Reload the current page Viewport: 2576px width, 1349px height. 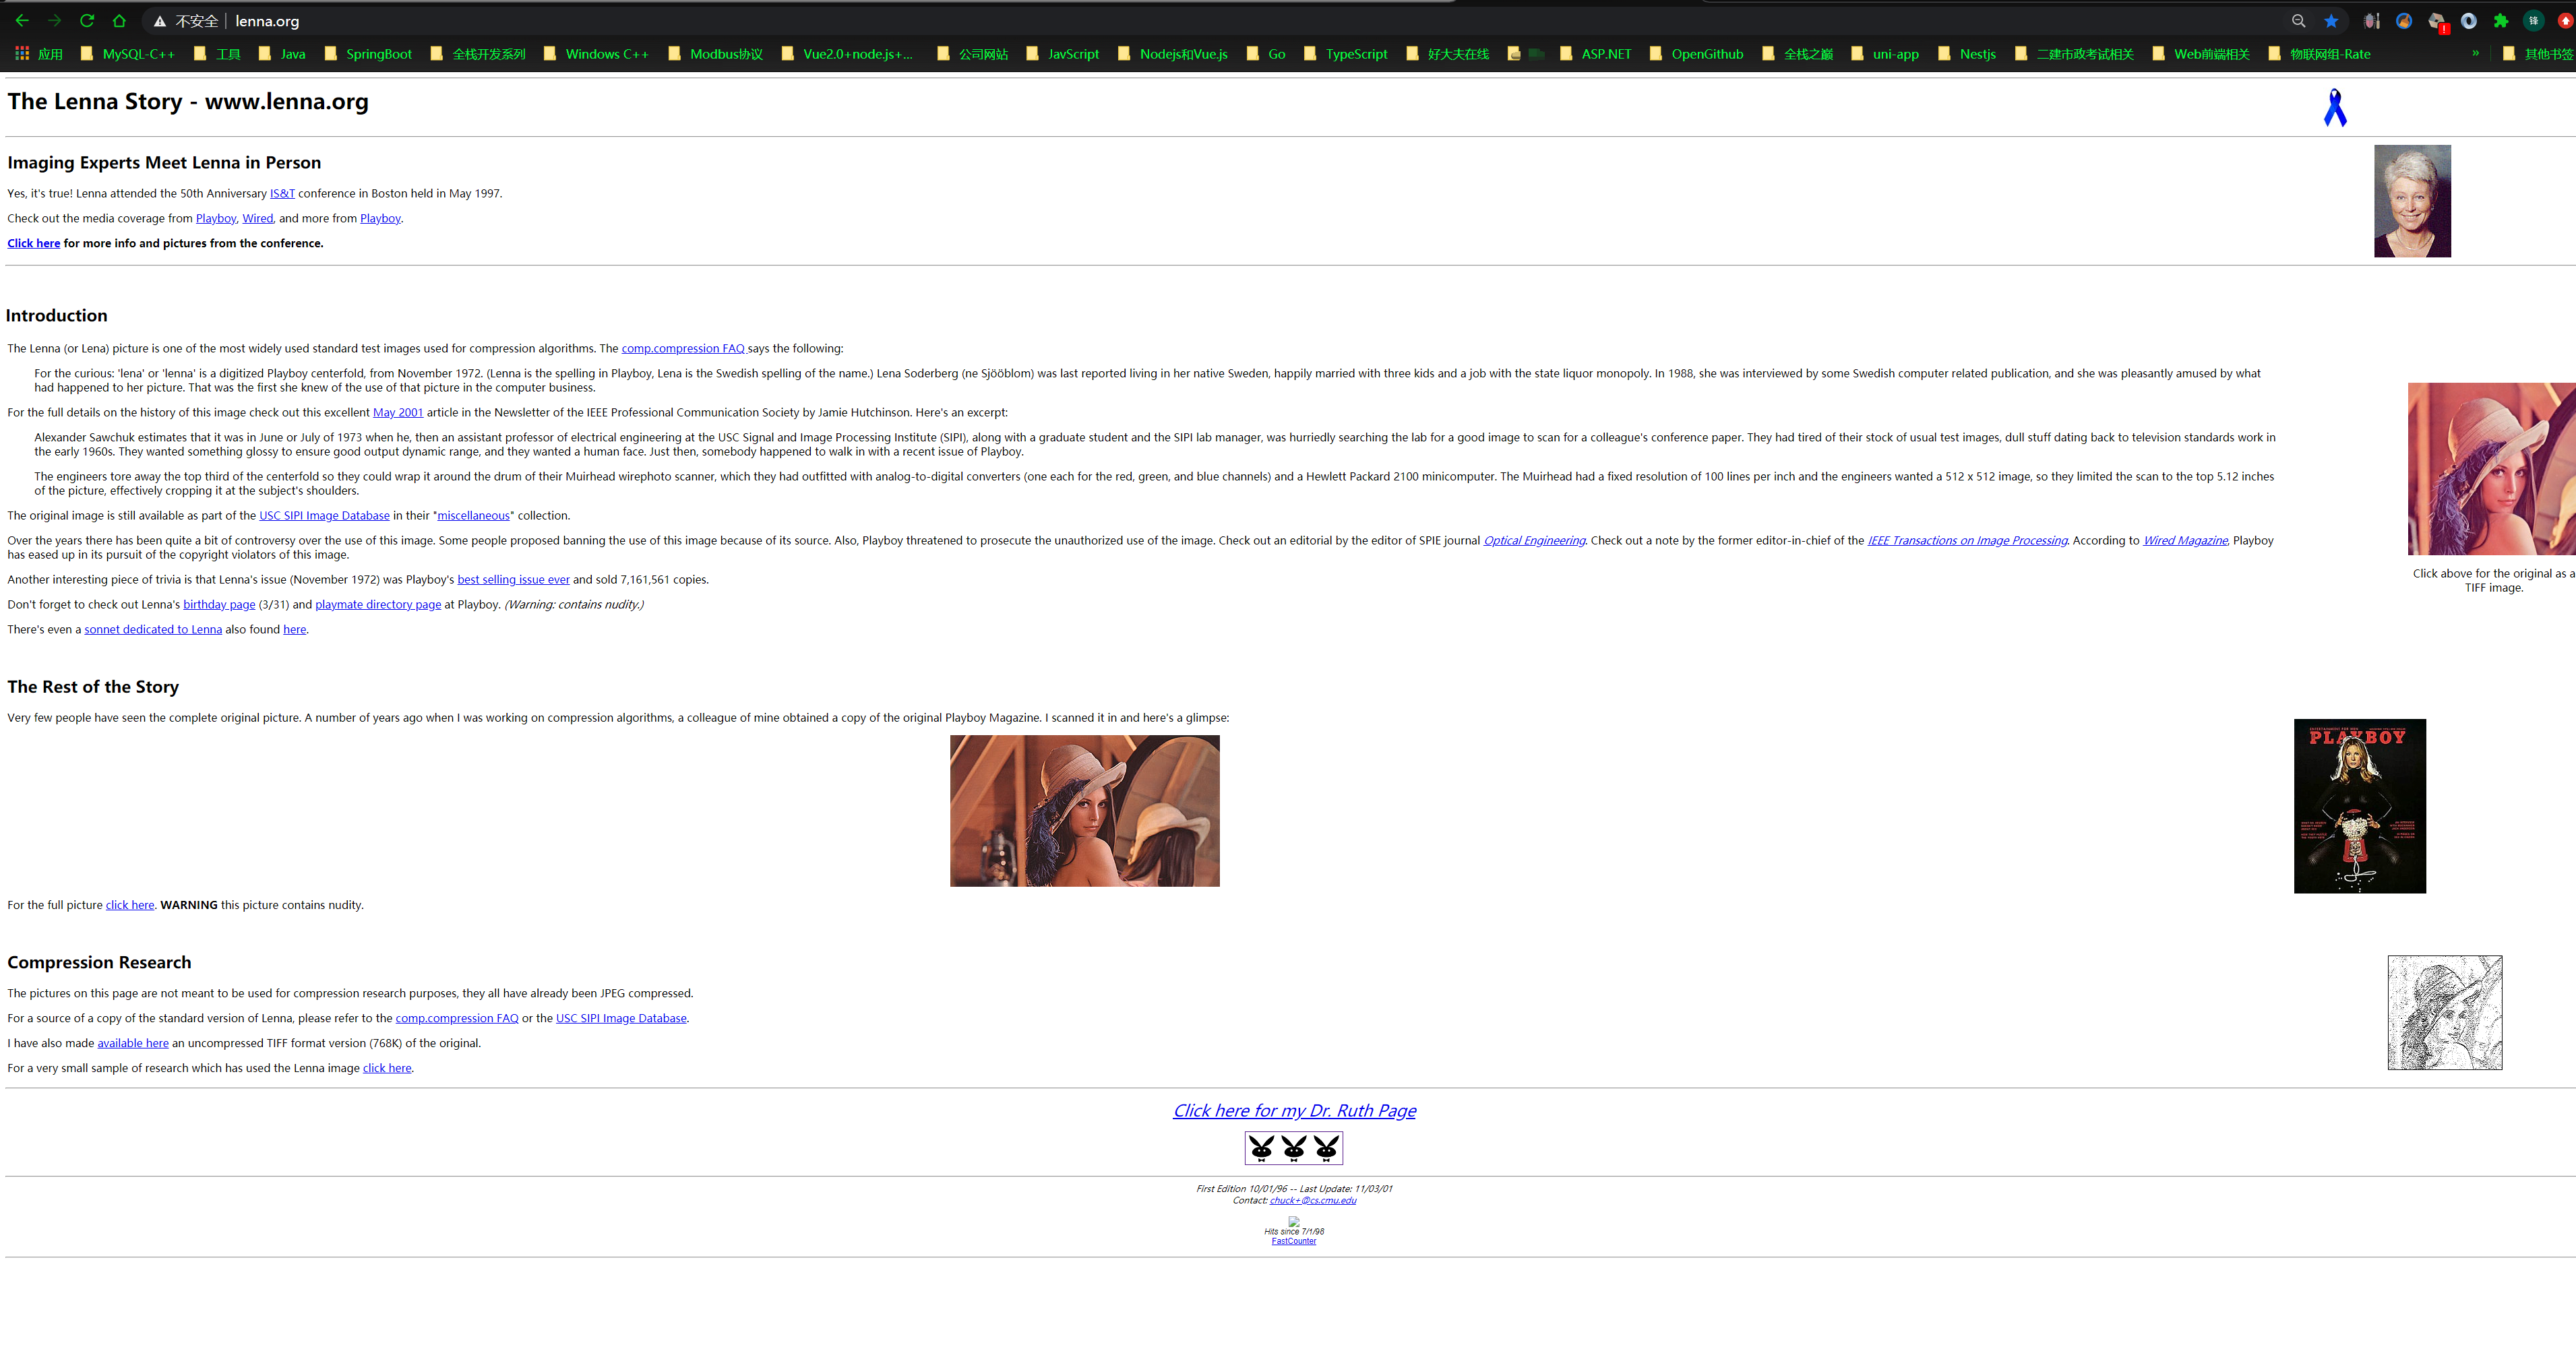coord(87,20)
